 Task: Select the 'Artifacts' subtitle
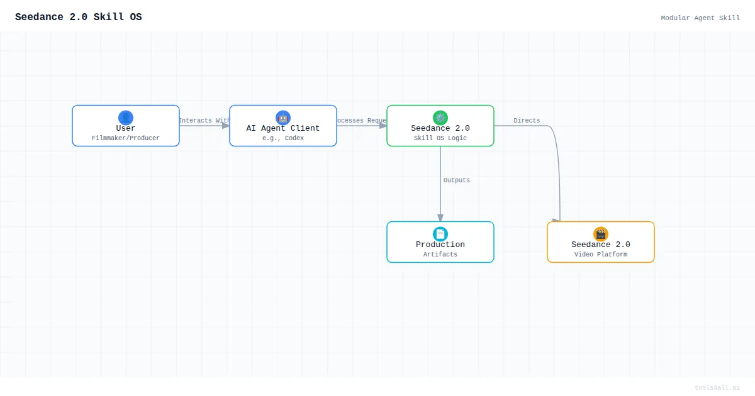440,255
